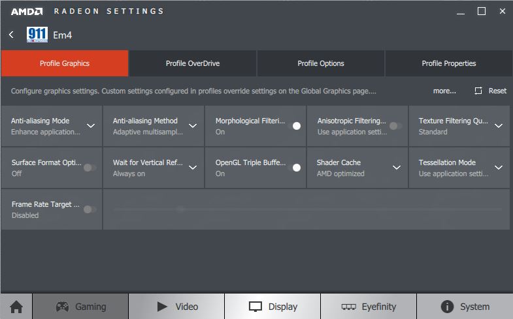Image resolution: width=513 pixels, height=319 pixels.
Task: Click the Em4 profile name text
Action: point(63,35)
